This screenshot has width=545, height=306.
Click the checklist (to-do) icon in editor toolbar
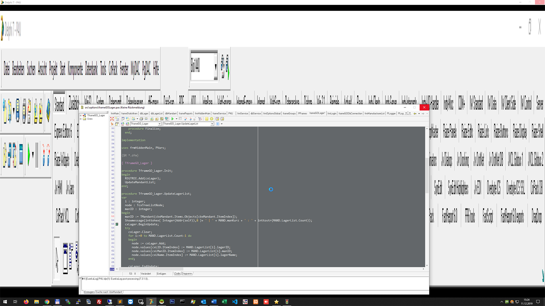point(162,119)
